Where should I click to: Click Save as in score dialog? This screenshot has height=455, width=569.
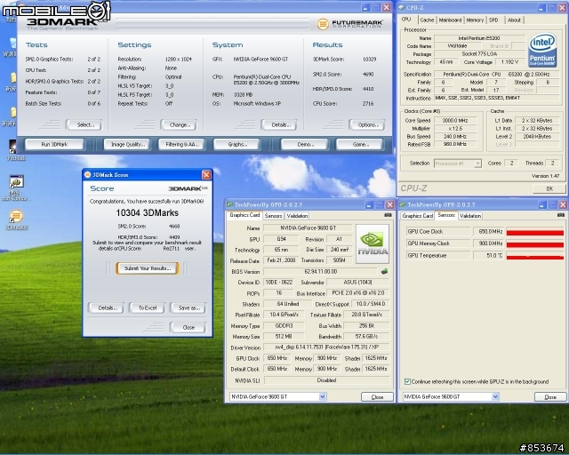(188, 308)
